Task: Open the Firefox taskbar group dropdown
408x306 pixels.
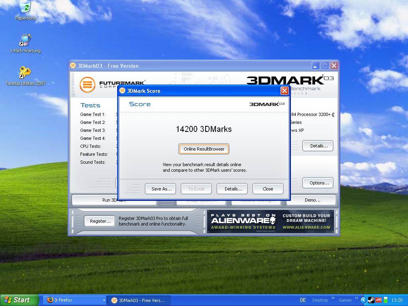Action: [104, 300]
